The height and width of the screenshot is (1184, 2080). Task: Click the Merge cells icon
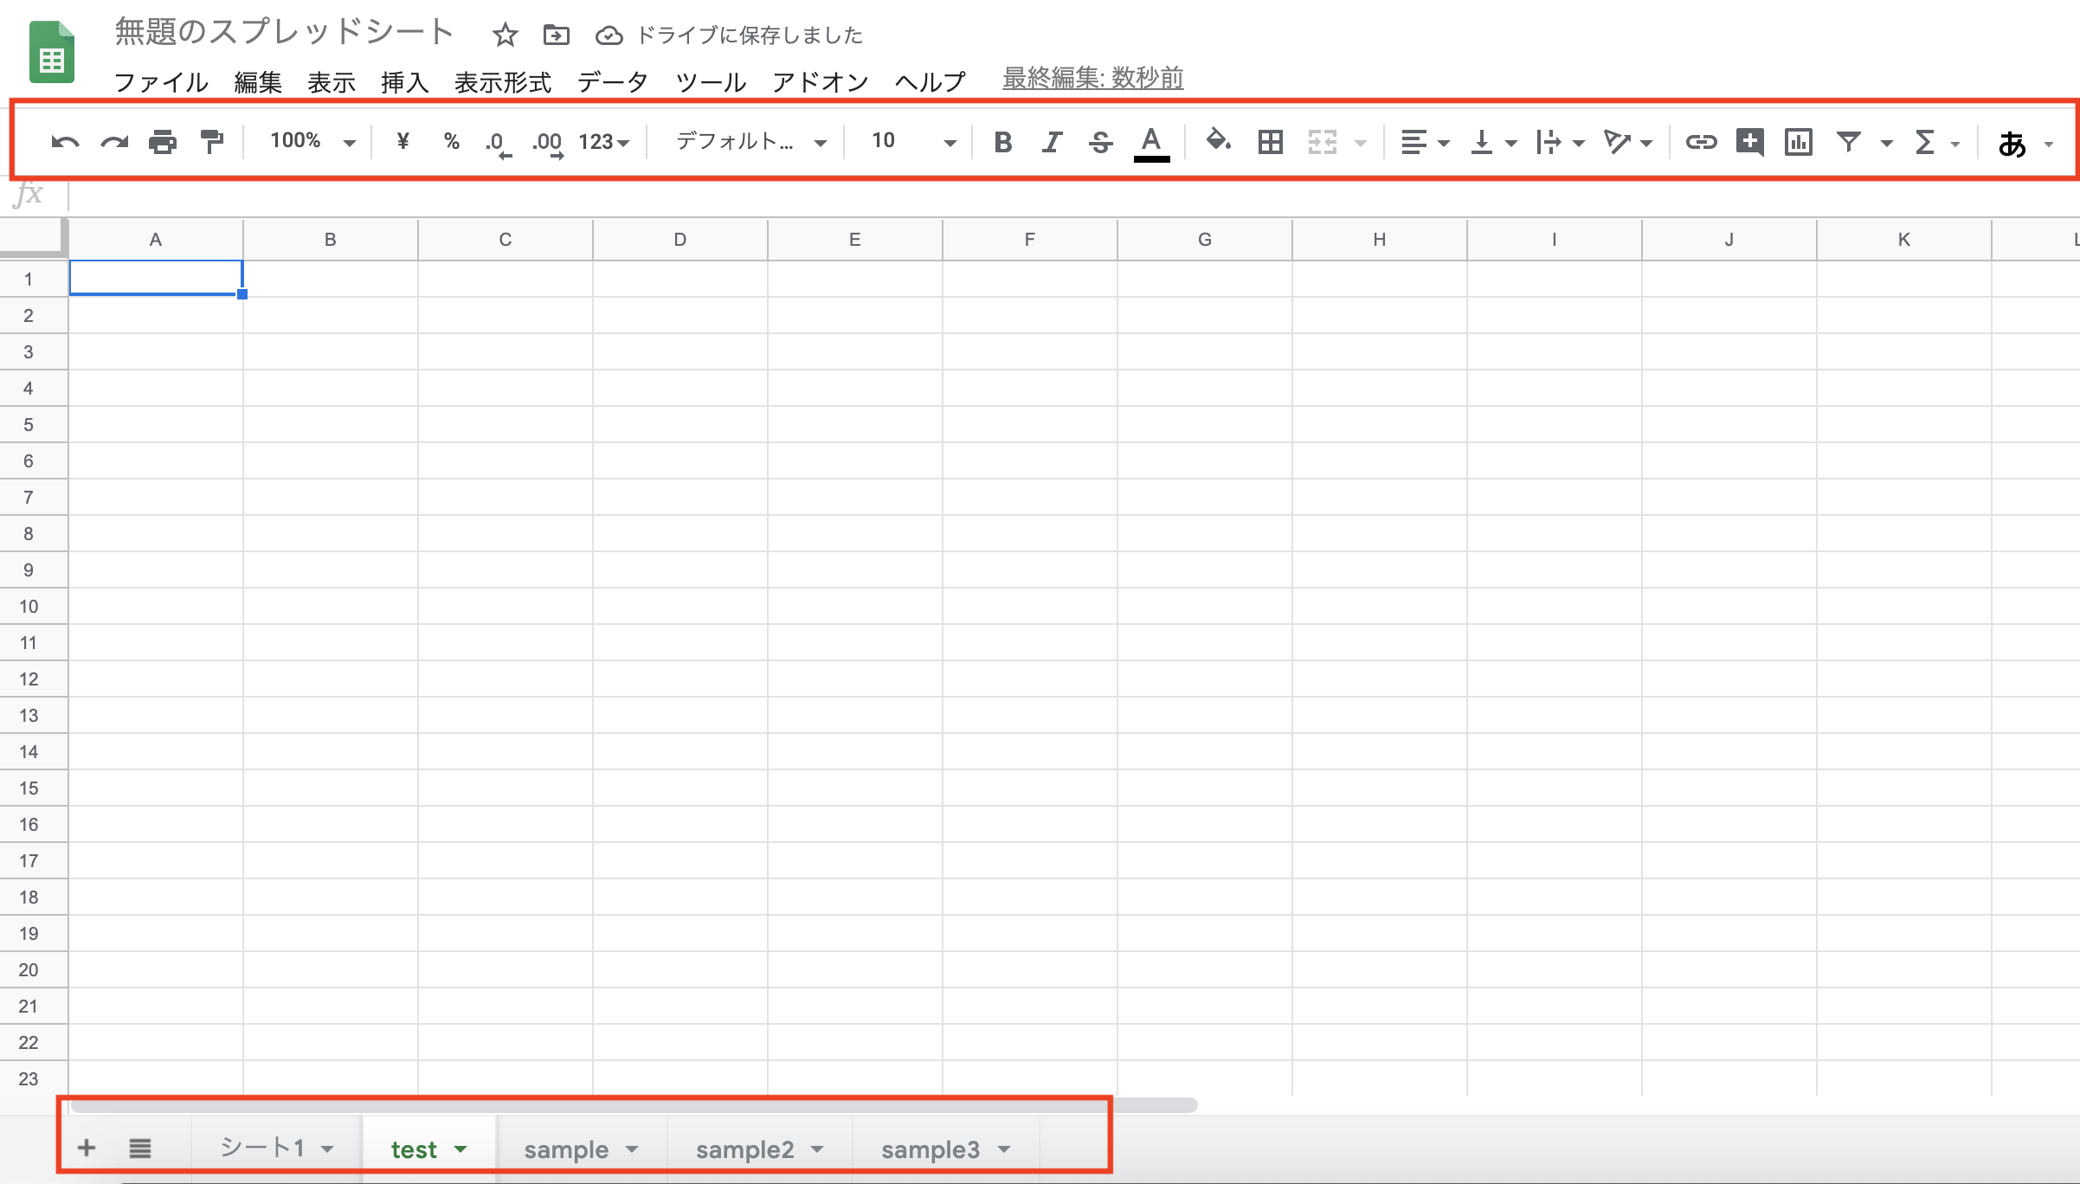pyautogui.click(x=1323, y=142)
